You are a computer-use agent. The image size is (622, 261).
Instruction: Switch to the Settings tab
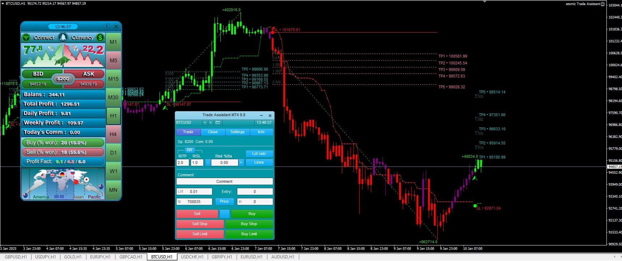(x=237, y=132)
